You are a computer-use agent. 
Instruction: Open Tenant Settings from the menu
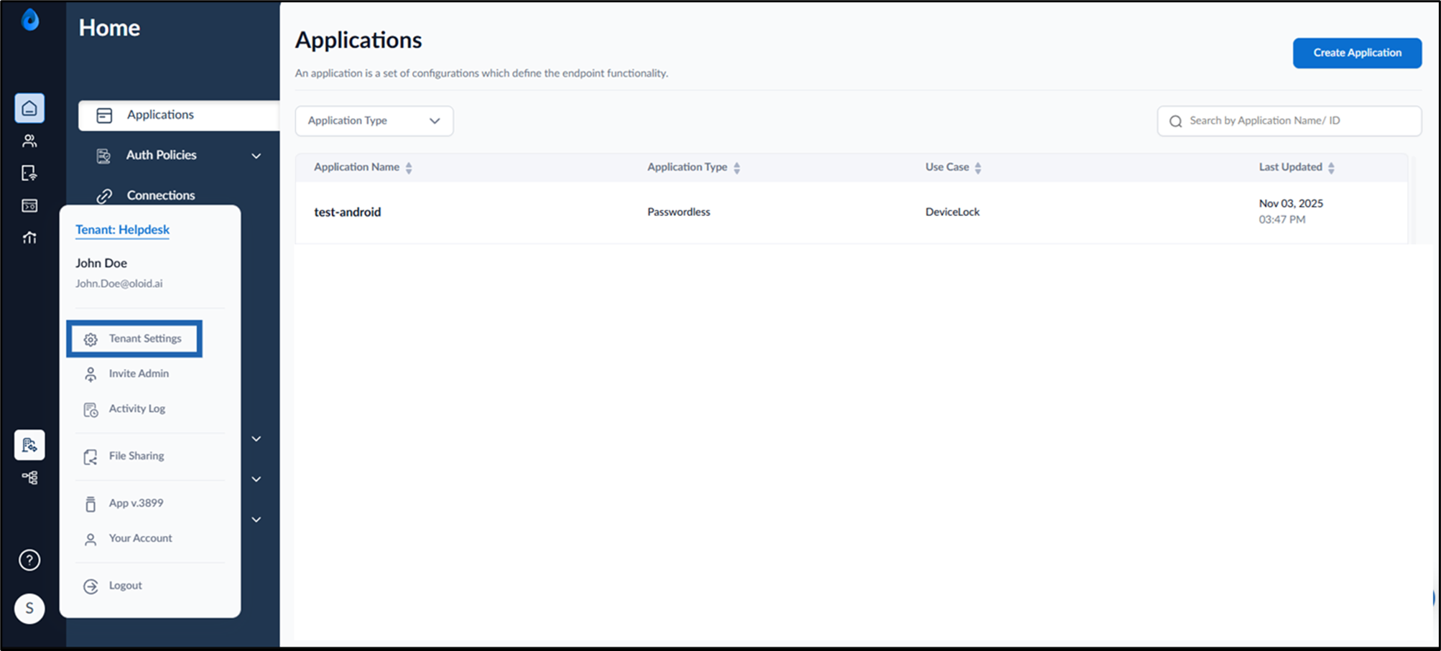[x=134, y=339]
